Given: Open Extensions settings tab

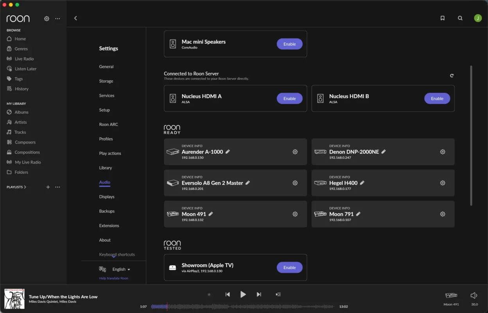Looking at the screenshot, I should 109,226.
